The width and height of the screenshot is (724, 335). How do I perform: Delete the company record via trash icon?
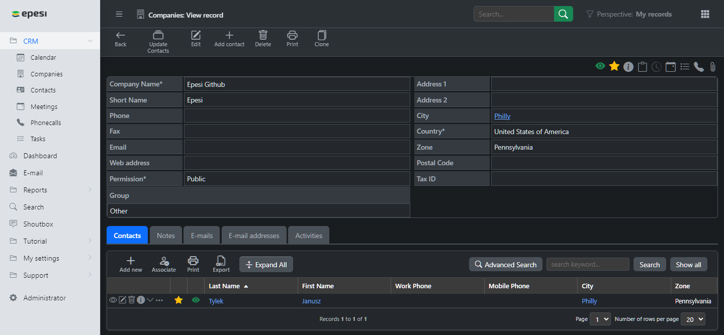pos(263,39)
